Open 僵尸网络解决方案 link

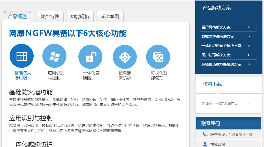(x=216, y=27)
